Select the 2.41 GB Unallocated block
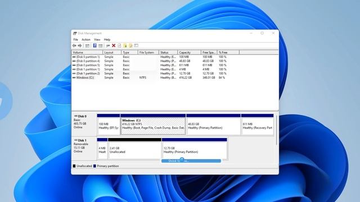This screenshot has height=202, width=360. click(135, 148)
